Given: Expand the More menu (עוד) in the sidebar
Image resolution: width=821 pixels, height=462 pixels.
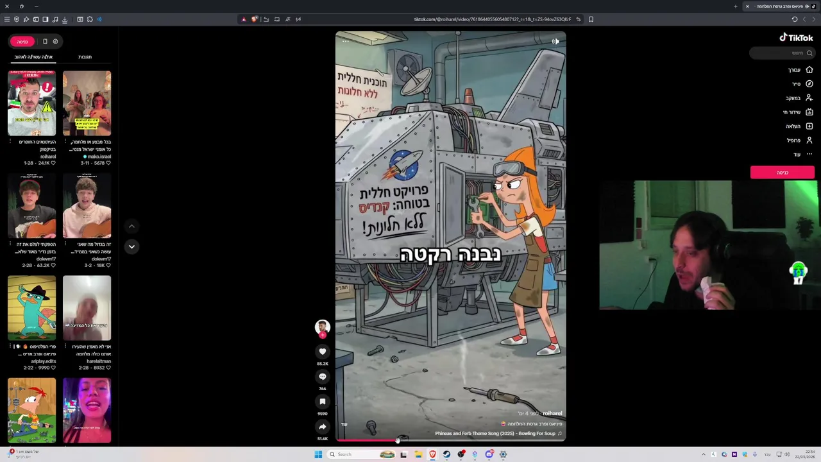Looking at the screenshot, I should 803,155.
